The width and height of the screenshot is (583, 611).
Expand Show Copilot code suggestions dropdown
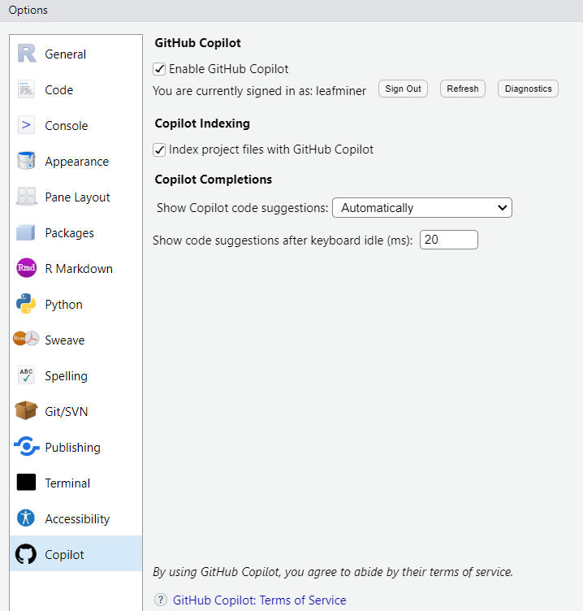(422, 208)
